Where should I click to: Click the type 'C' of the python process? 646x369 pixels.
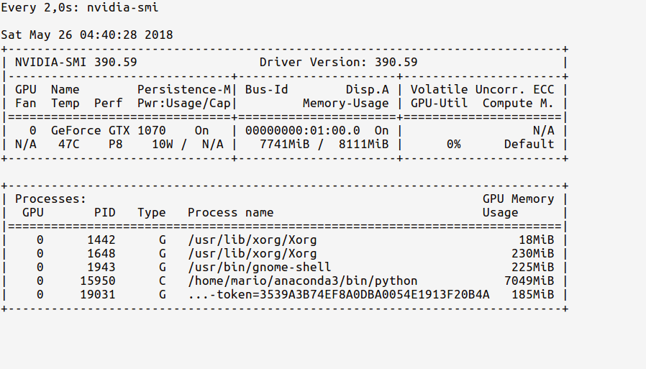[163, 281]
